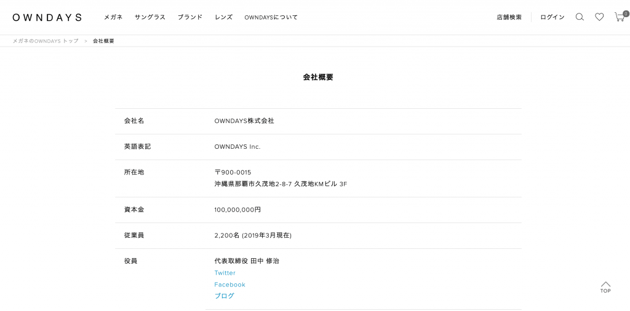Click the ログイン link
630x311 pixels.
point(552,17)
